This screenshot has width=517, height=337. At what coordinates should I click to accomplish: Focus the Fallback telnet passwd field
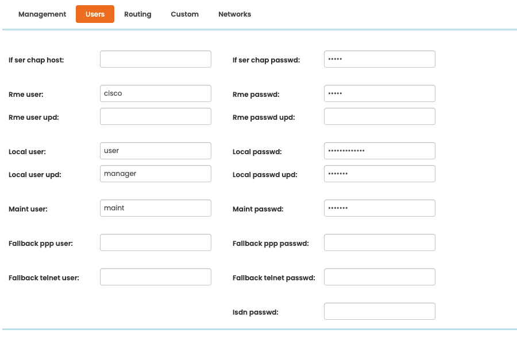point(380,277)
